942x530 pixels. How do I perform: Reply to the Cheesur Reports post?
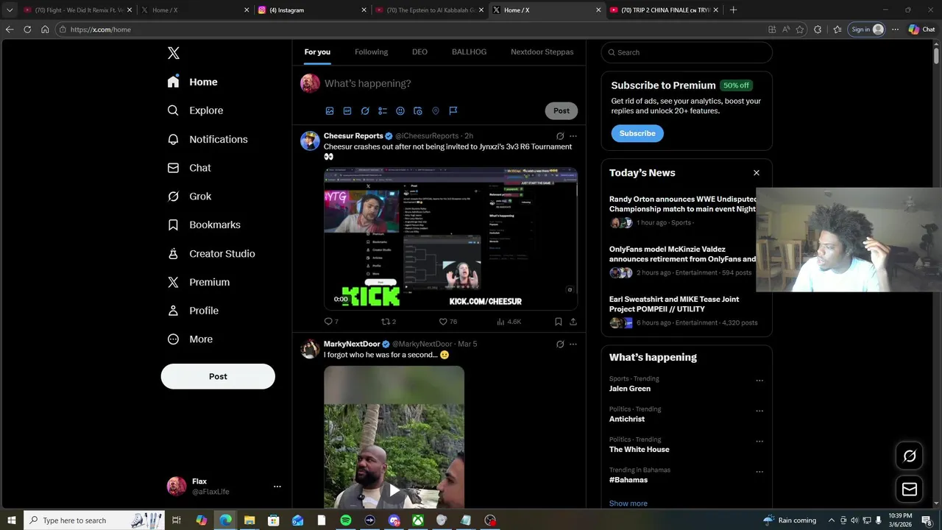point(331,322)
